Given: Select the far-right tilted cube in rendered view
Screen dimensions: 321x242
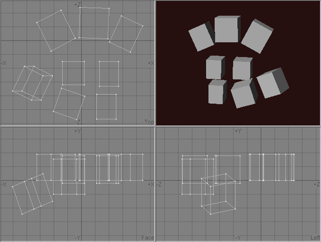Looking at the screenshot, I should [273, 83].
